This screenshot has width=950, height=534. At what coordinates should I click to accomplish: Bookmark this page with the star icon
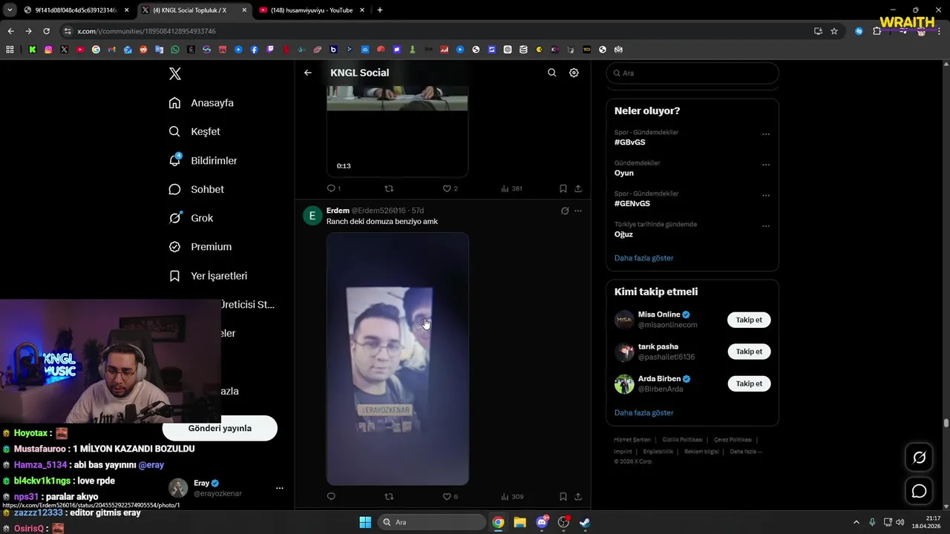pyautogui.click(x=834, y=31)
